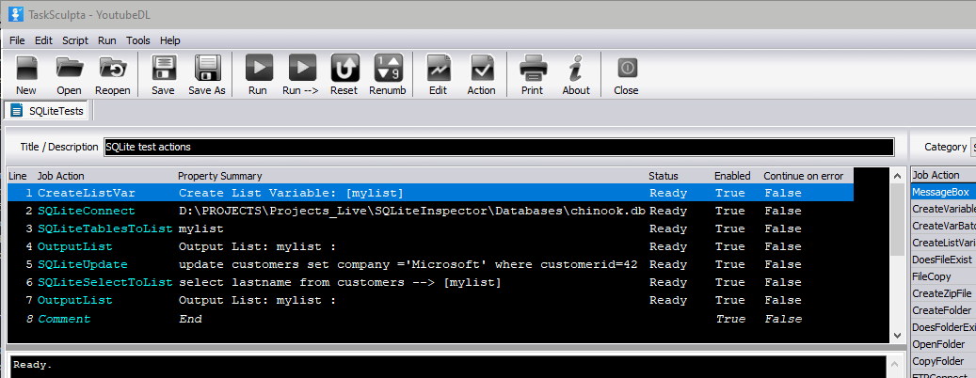This screenshot has width=976, height=378.
Task: Open the Run menu
Action: [107, 40]
